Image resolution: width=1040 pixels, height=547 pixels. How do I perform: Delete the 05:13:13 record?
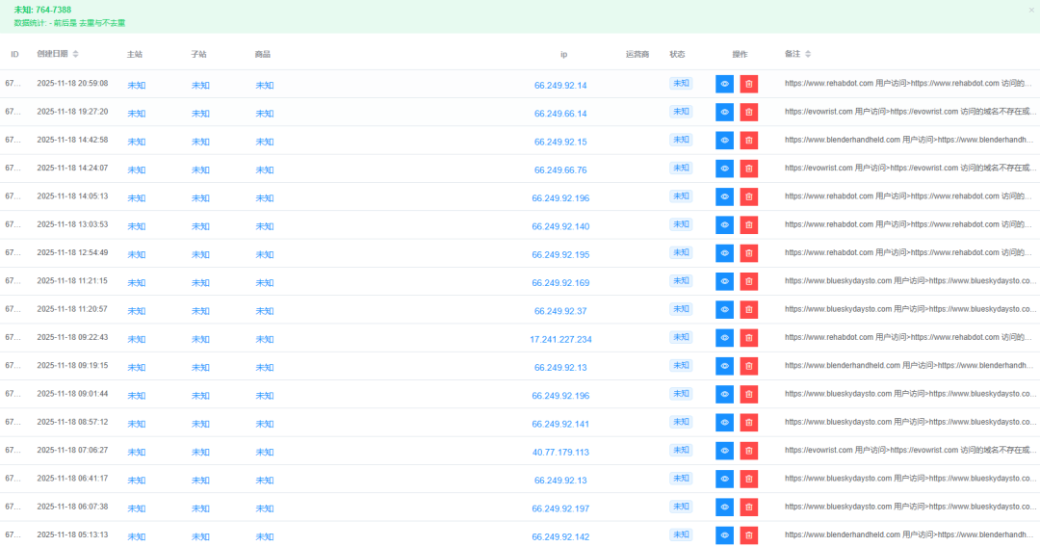(x=749, y=535)
